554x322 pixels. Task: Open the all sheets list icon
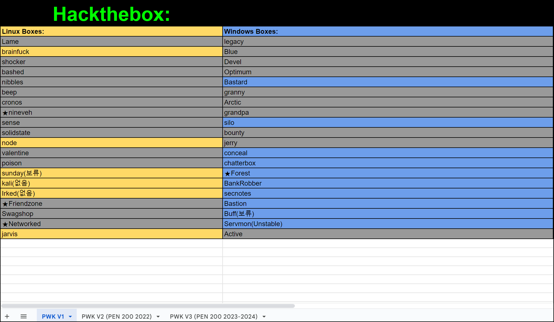tap(24, 316)
